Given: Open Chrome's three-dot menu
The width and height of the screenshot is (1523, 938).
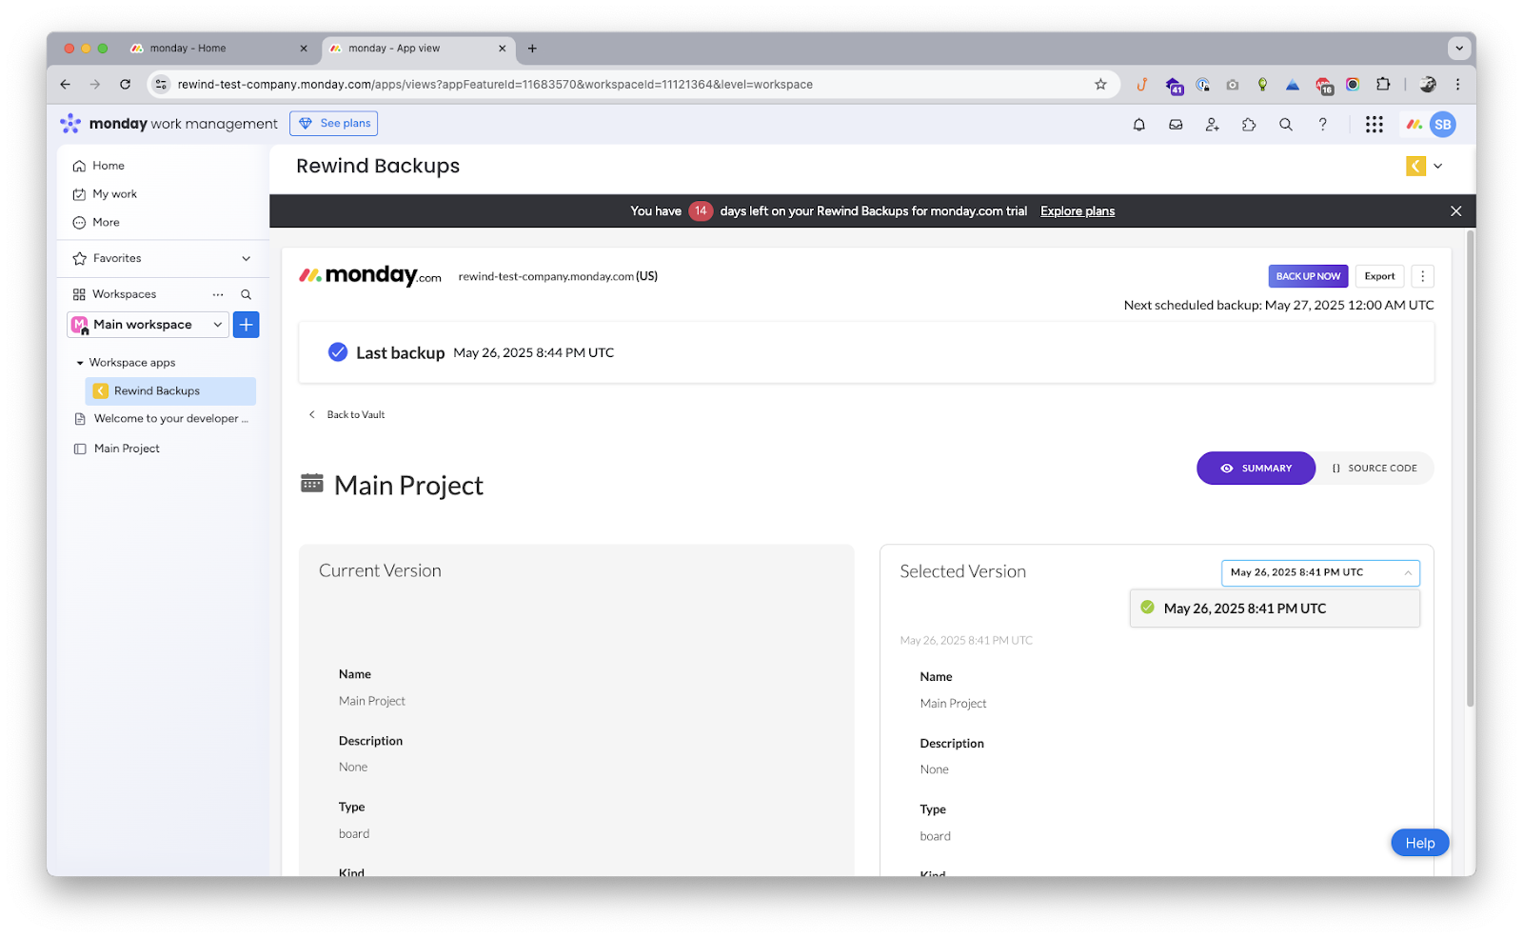Looking at the screenshot, I should click(x=1457, y=85).
